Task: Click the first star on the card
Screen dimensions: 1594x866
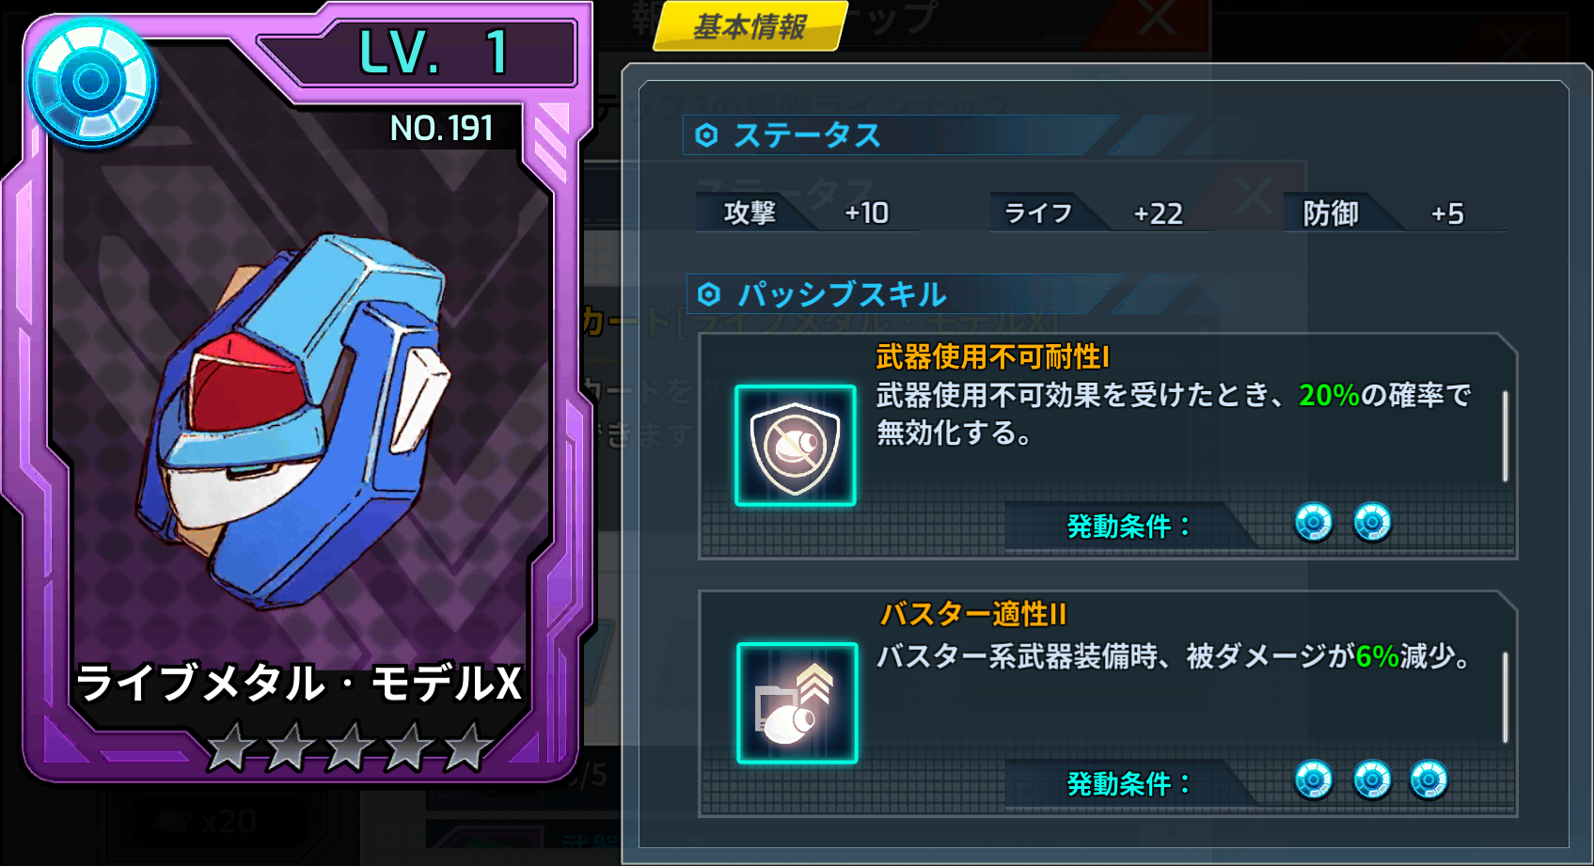Action: 229,748
